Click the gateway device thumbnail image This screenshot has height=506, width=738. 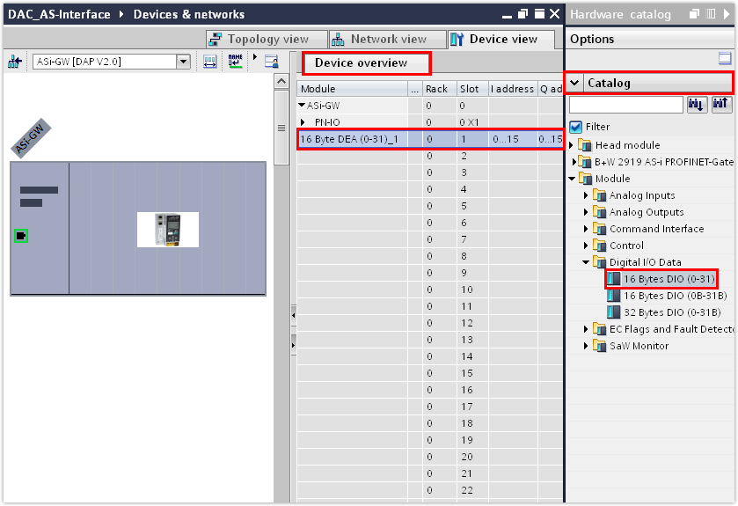coord(167,230)
